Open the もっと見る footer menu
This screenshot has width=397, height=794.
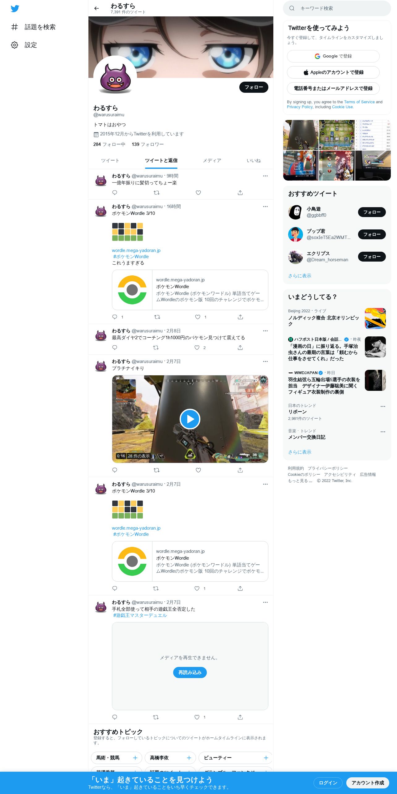tap(300, 481)
